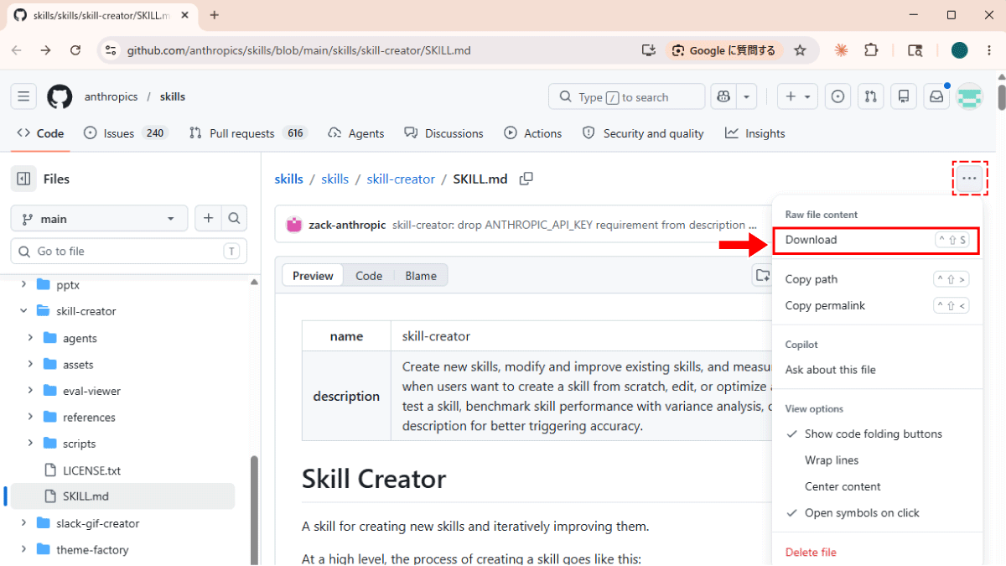Open the GitHub hamburger navigation menu

[23, 96]
